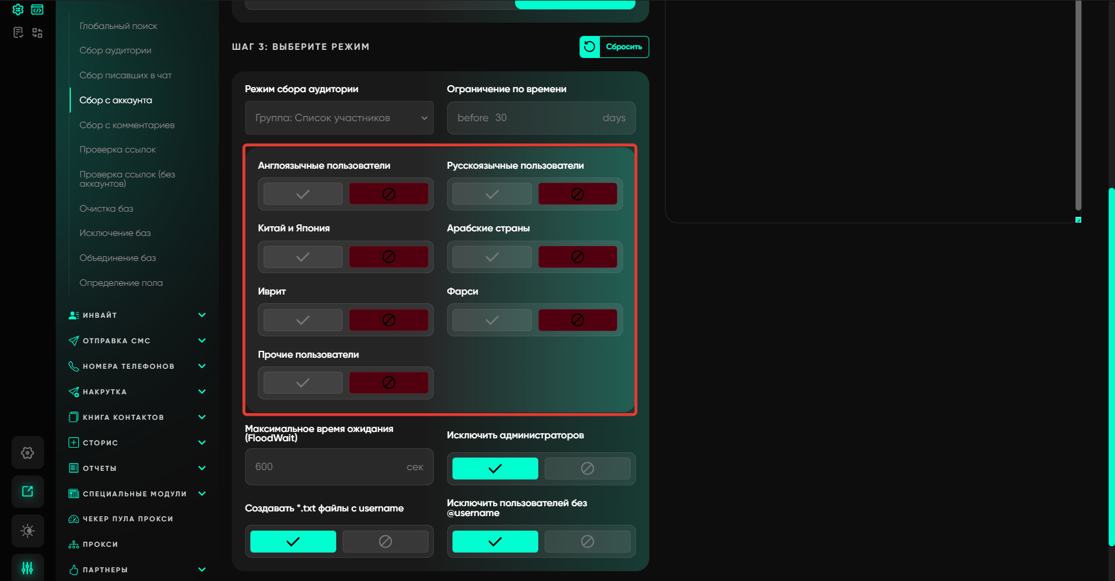The height and width of the screenshot is (581, 1115).
Task: Click the code window icon at top left
Action: pyautogui.click(x=37, y=9)
